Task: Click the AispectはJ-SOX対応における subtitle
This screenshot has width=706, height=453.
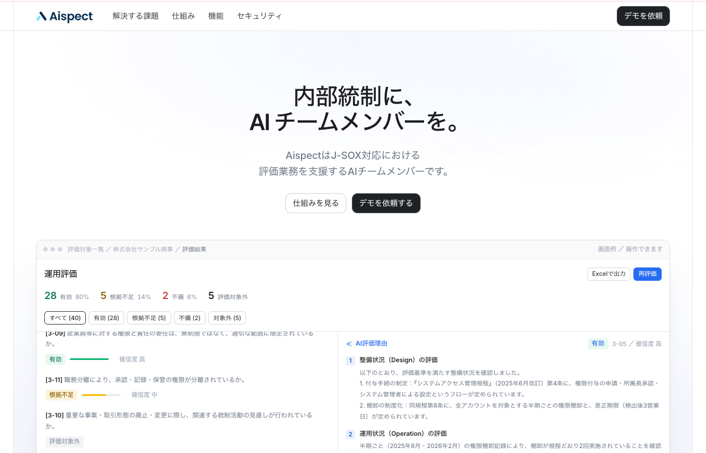Action: [x=353, y=155]
